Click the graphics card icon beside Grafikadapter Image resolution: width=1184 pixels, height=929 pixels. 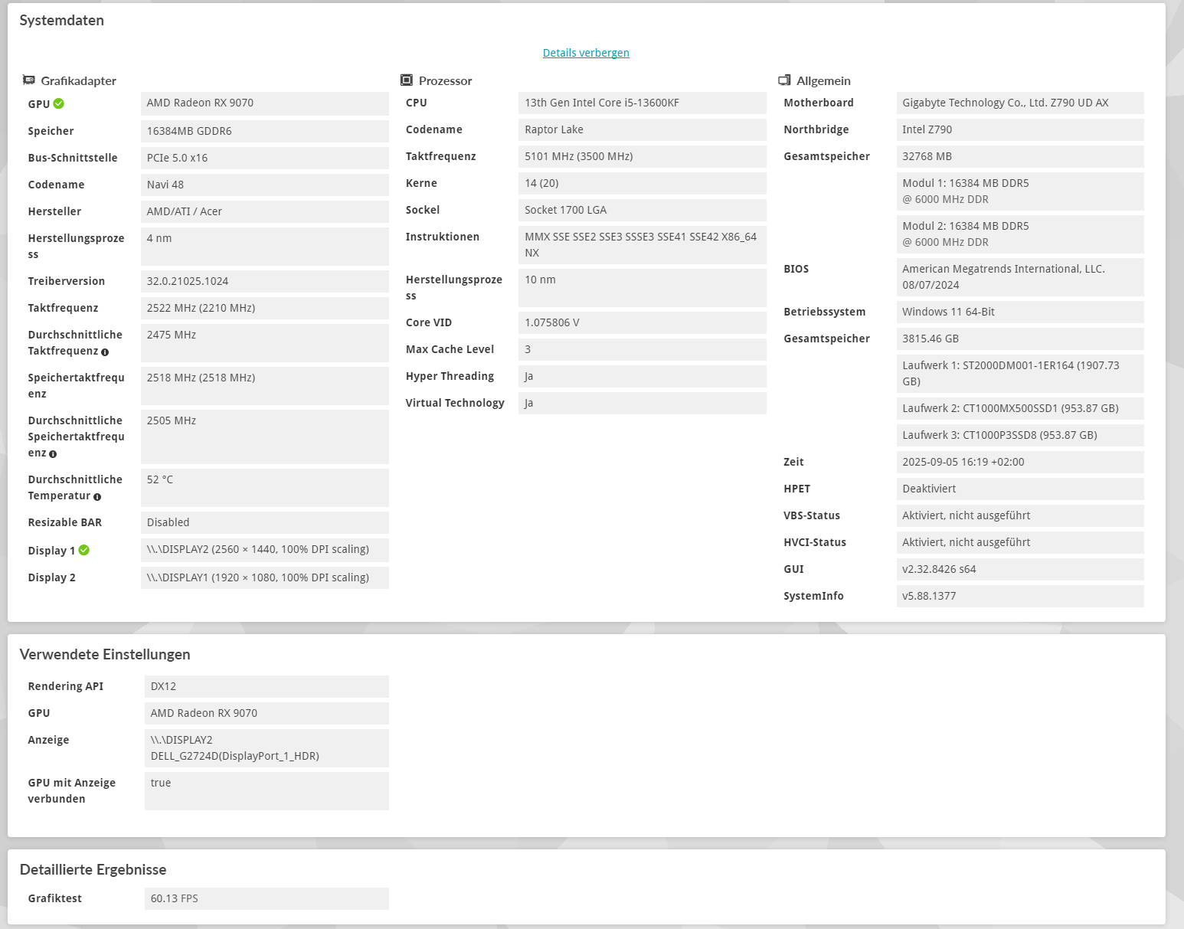coord(29,80)
